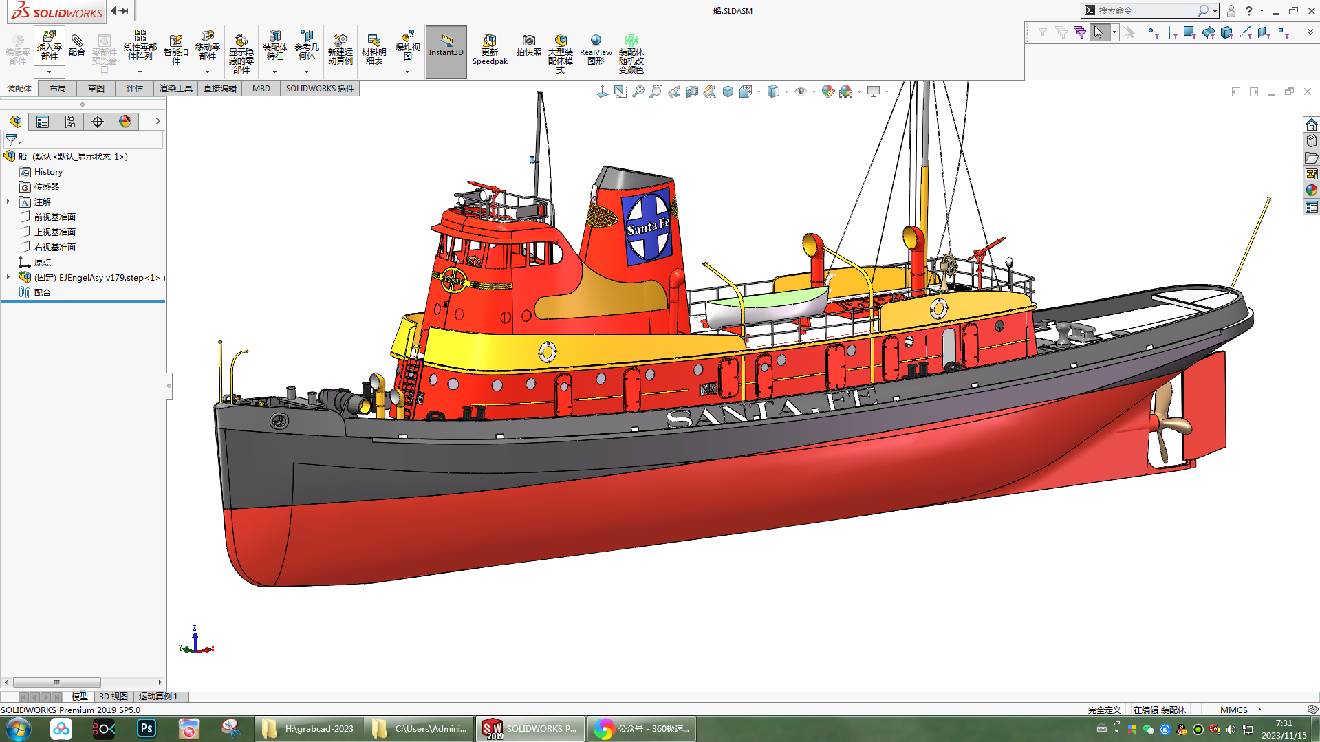1320x742 pixels.
Task: Open the ConfigurationManager tab in left panel
Action: tap(70, 122)
